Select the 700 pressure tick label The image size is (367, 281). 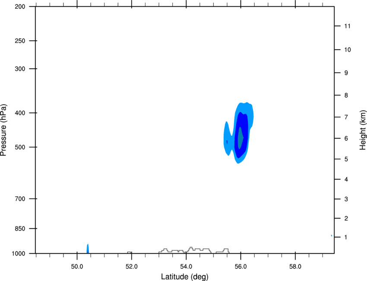point(20,199)
